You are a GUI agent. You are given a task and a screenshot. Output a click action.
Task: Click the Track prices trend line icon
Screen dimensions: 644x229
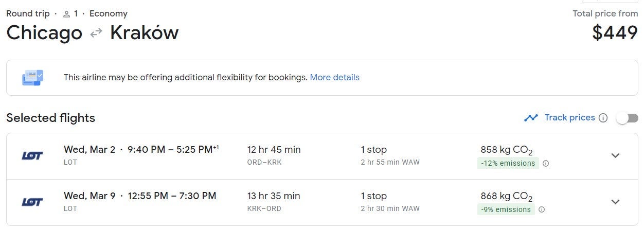[531, 118]
